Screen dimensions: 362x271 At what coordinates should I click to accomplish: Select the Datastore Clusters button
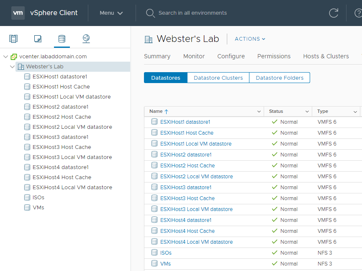point(218,78)
